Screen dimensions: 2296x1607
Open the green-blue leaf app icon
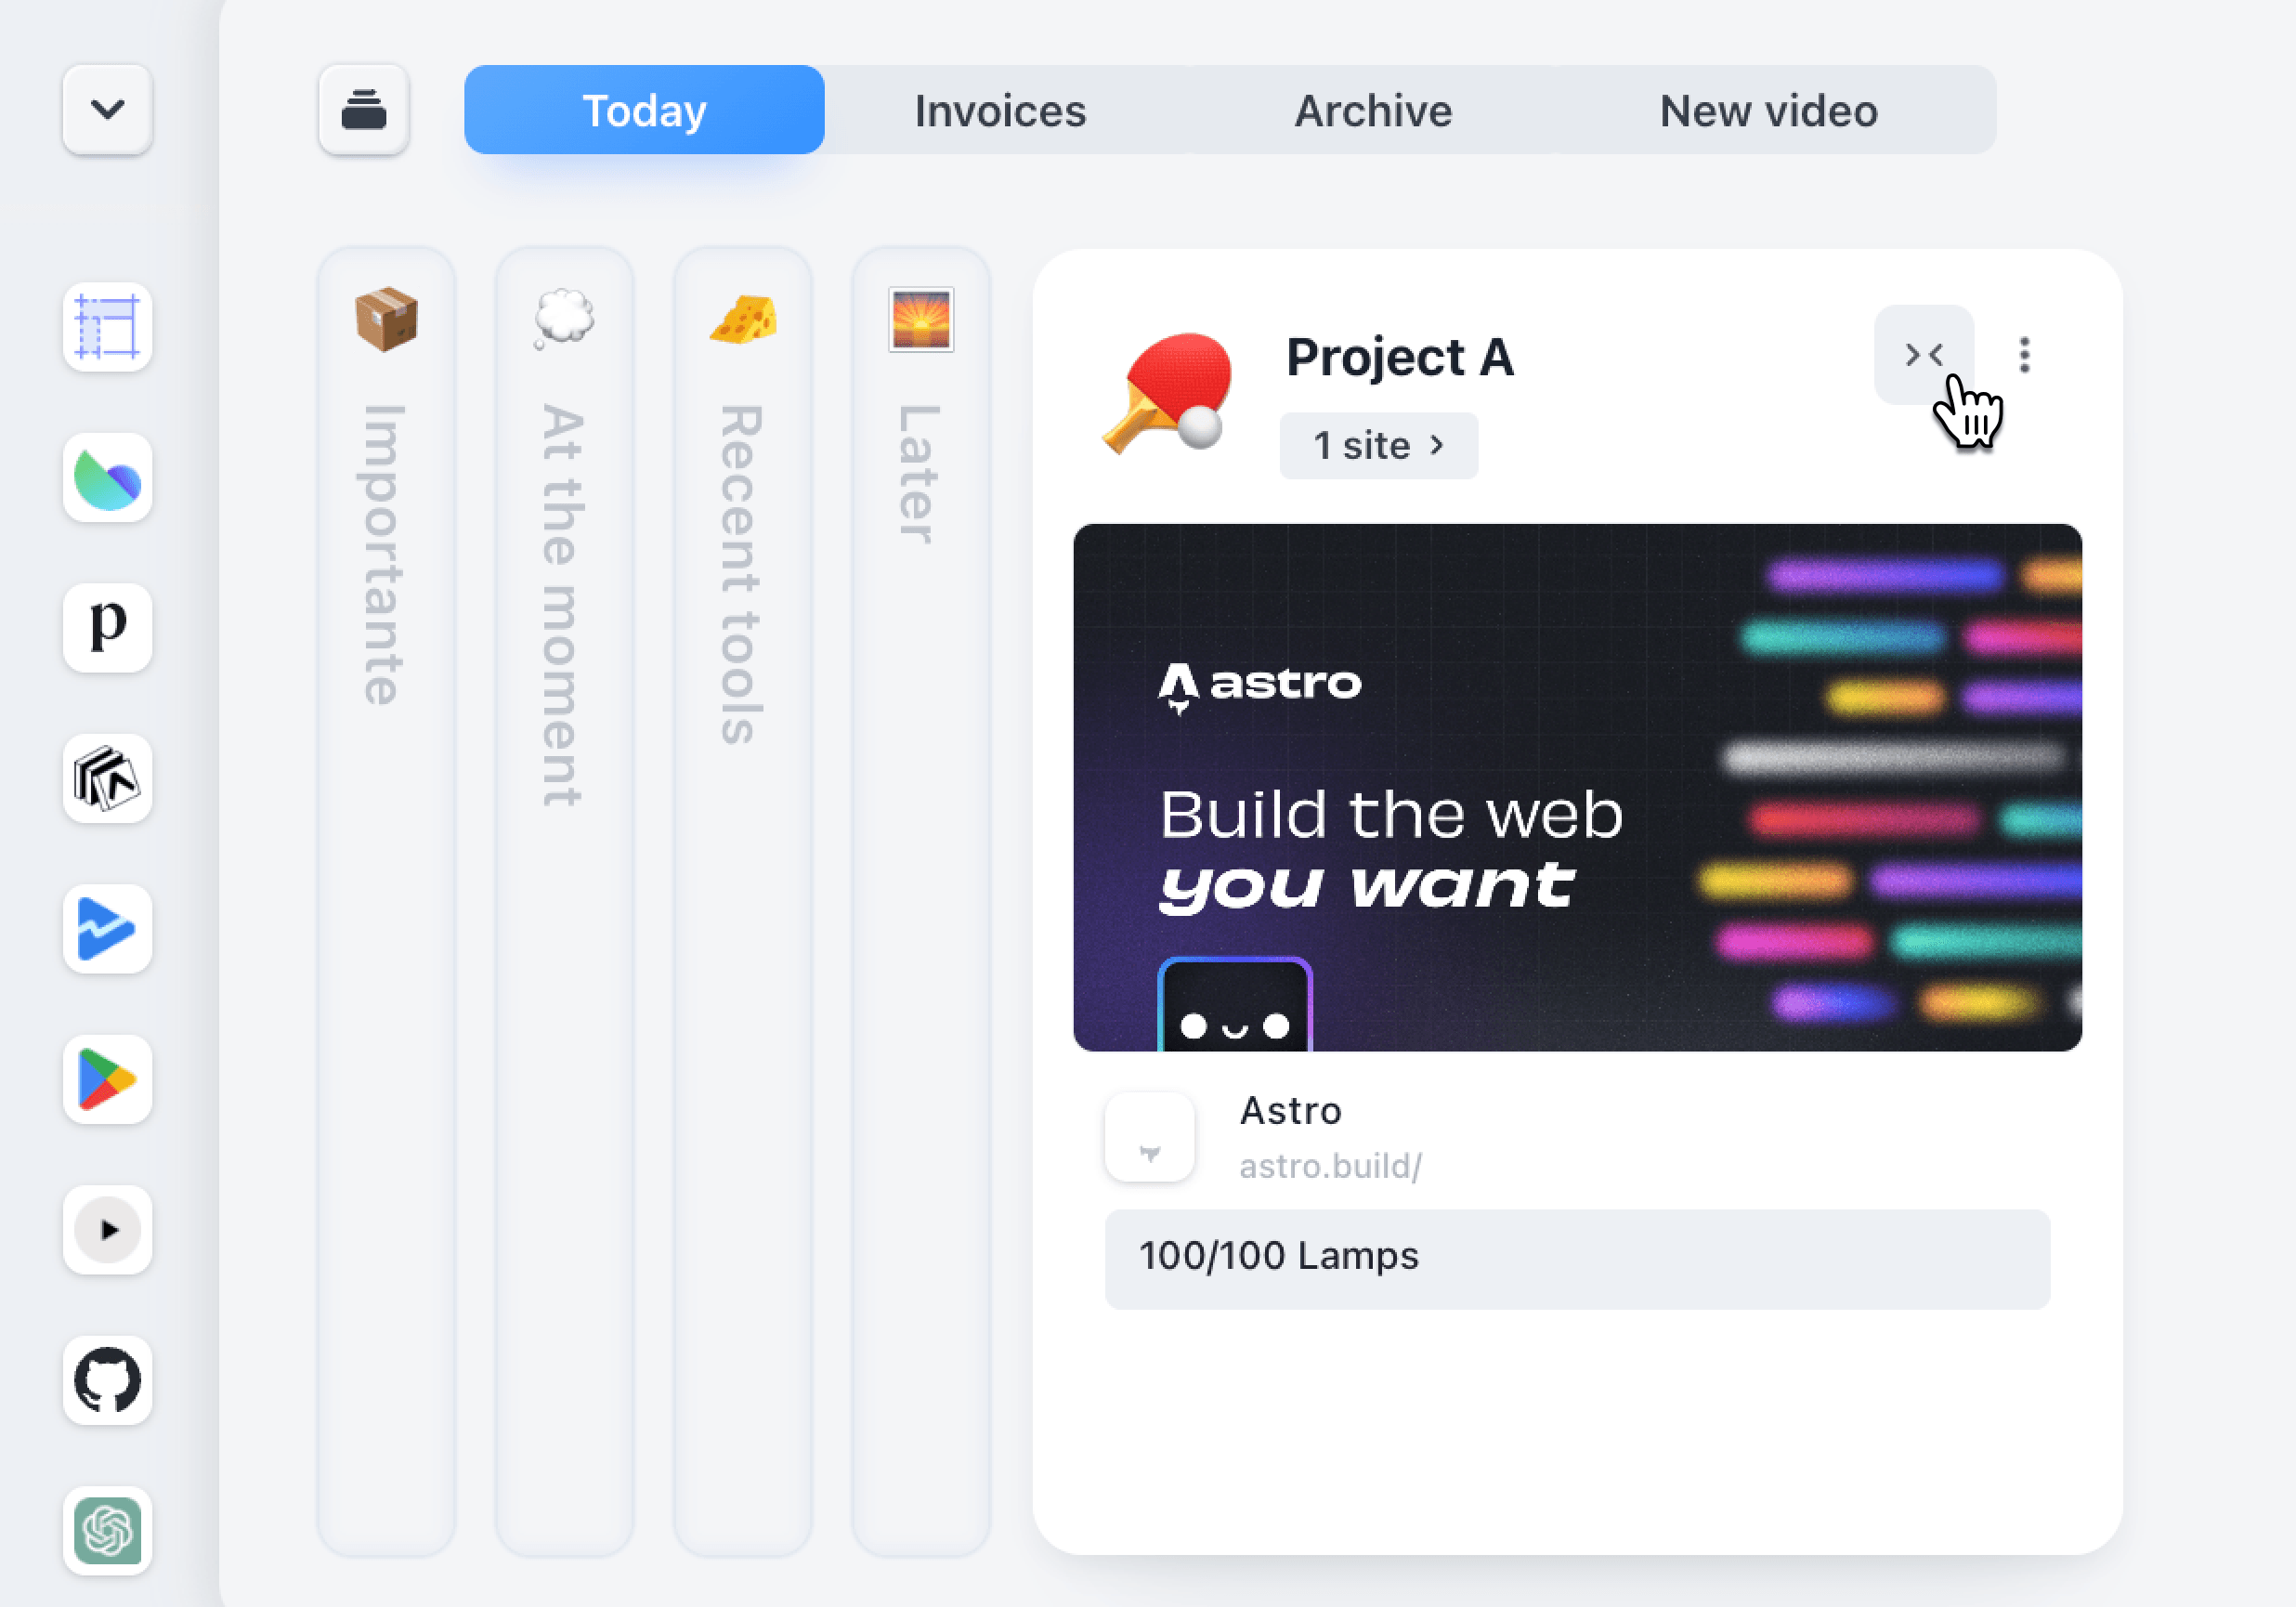point(107,477)
